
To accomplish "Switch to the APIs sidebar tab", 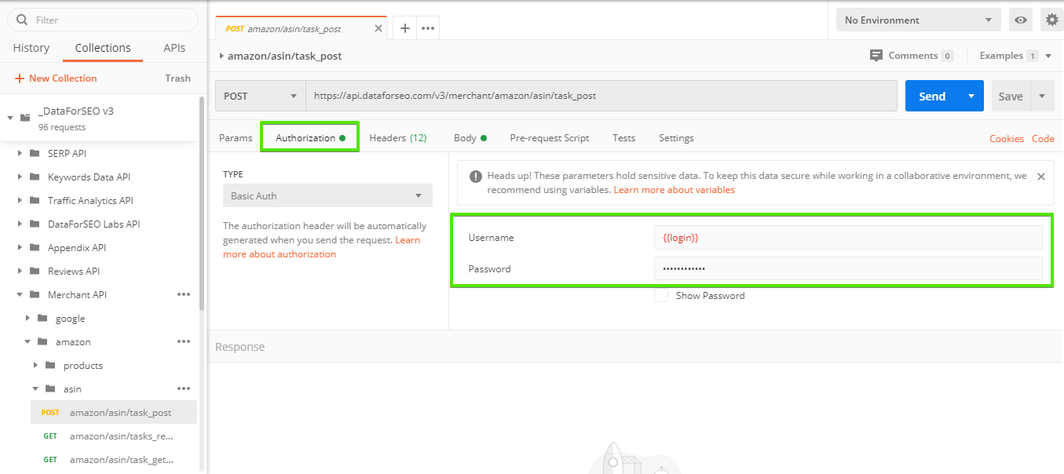I will (x=174, y=48).
